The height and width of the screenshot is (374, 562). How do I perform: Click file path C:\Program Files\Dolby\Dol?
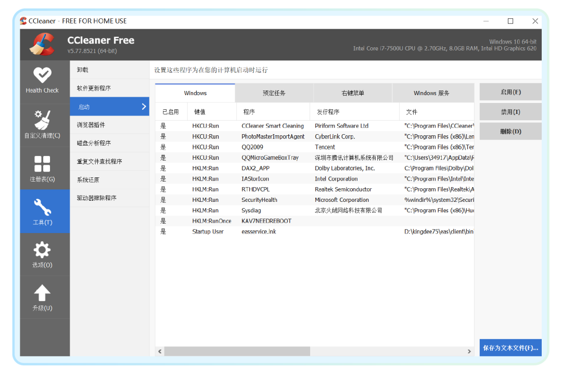[439, 168]
